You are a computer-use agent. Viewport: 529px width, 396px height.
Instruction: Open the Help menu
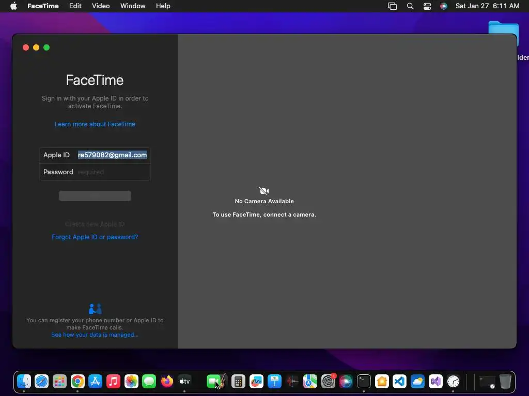[x=163, y=6]
